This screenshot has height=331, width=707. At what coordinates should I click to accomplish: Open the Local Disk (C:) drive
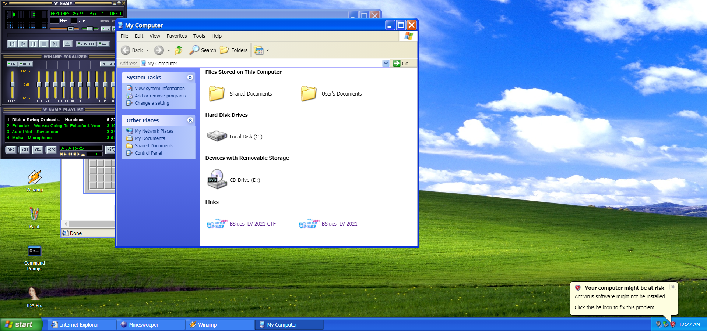[x=217, y=137]
